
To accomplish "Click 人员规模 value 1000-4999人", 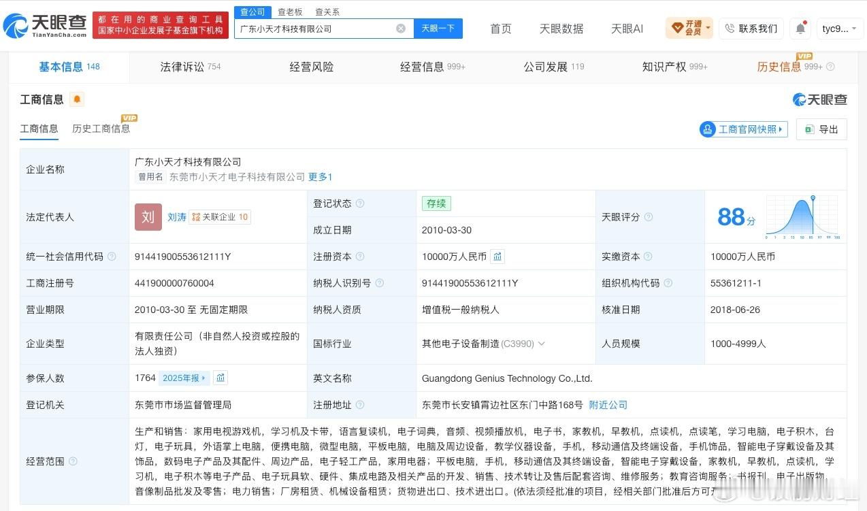I will coord(738,344).
